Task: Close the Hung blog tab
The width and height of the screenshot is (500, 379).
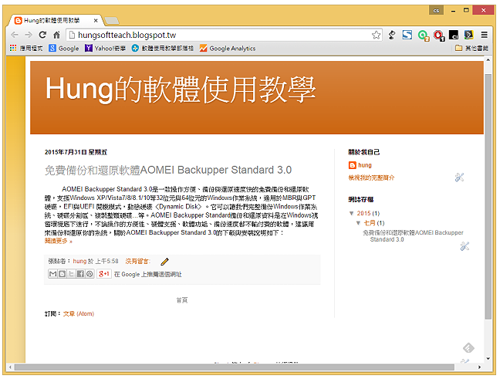Action: 96,20
